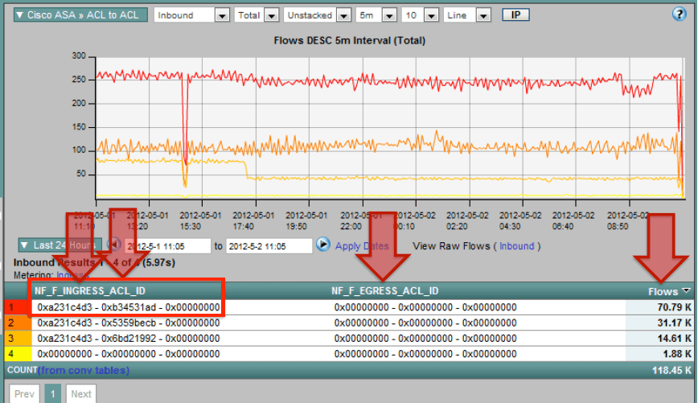
Task: Click the 118.45 K total count value
Action: tap(671, 370)
